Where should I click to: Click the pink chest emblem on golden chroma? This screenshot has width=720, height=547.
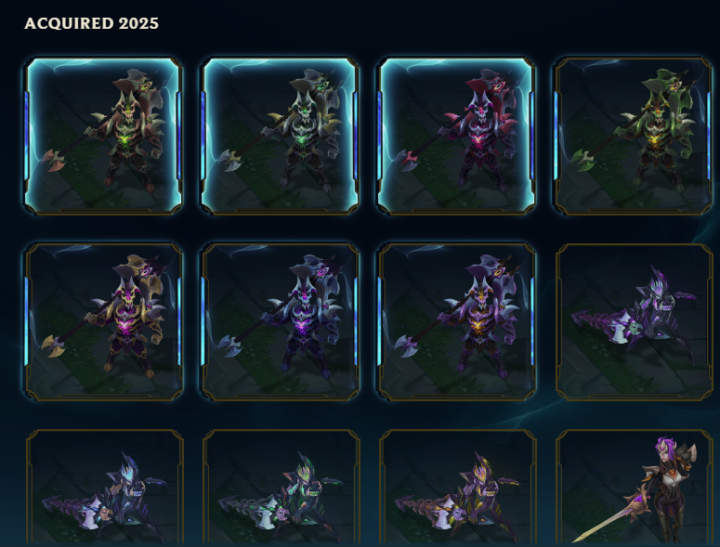tap(124, 327)
